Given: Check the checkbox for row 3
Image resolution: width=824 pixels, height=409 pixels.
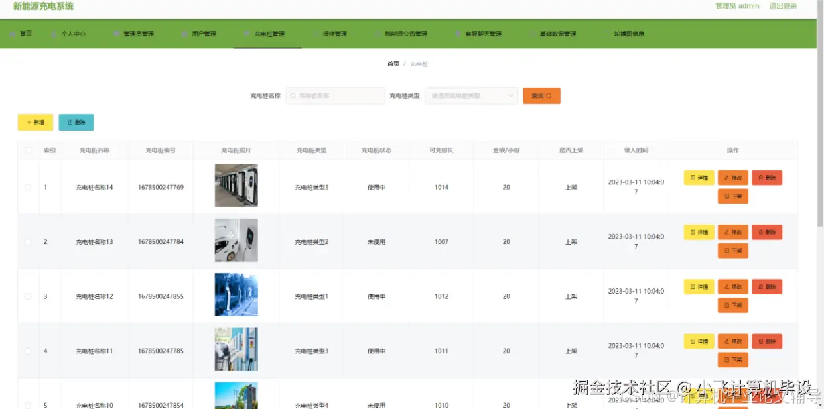Looking at the screenshot, I should click(28, 296).
